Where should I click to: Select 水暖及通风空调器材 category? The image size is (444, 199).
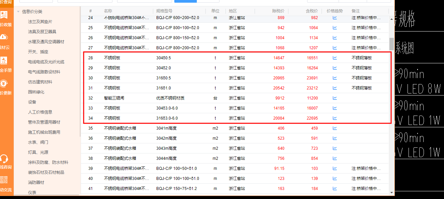[46, 42]
